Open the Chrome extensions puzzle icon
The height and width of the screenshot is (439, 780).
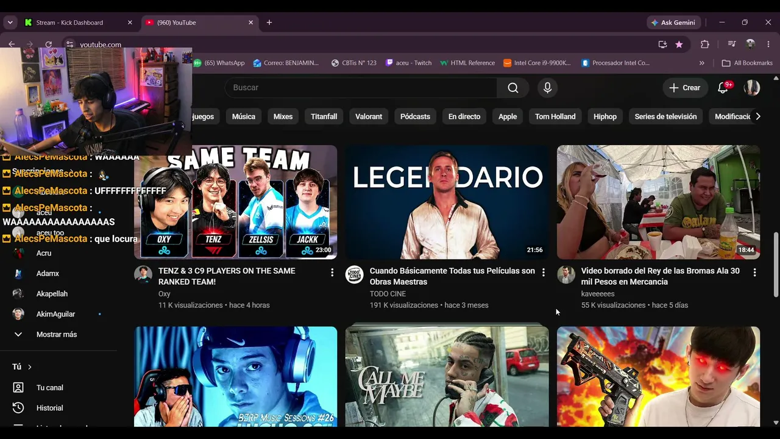[705, 45]
